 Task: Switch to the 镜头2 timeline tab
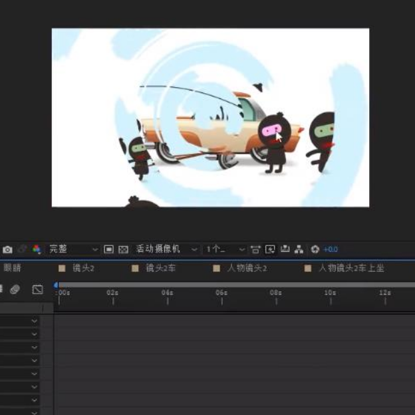click(83, 269)
